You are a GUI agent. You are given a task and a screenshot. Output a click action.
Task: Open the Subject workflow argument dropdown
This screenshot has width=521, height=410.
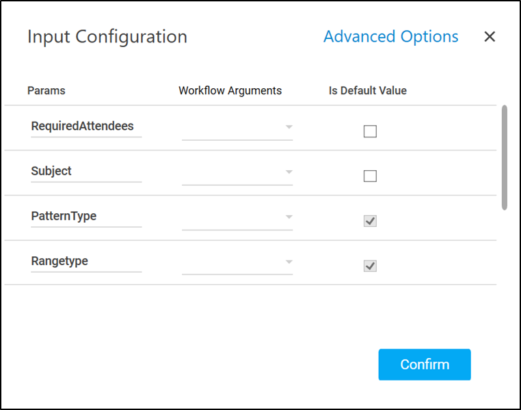click(x=237, y=172)
